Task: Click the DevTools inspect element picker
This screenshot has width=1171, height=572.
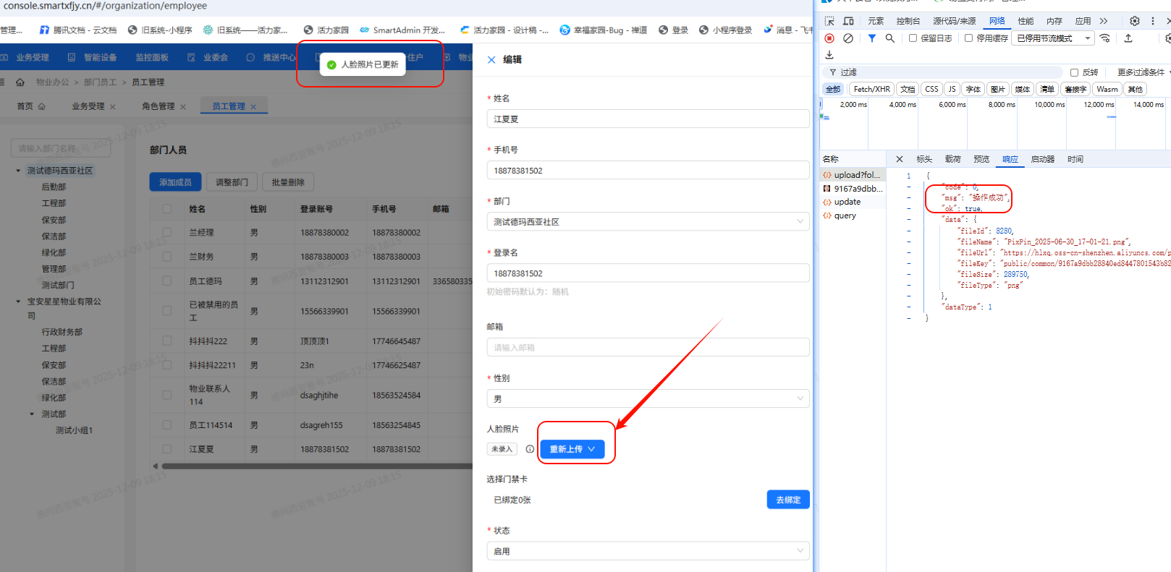Action: click(829, 21)
